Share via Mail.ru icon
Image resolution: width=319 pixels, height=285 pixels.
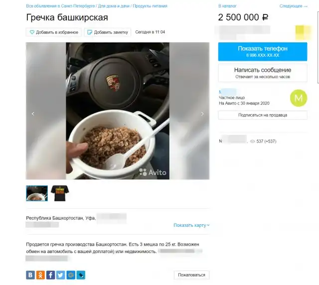[x=71, y=275]
